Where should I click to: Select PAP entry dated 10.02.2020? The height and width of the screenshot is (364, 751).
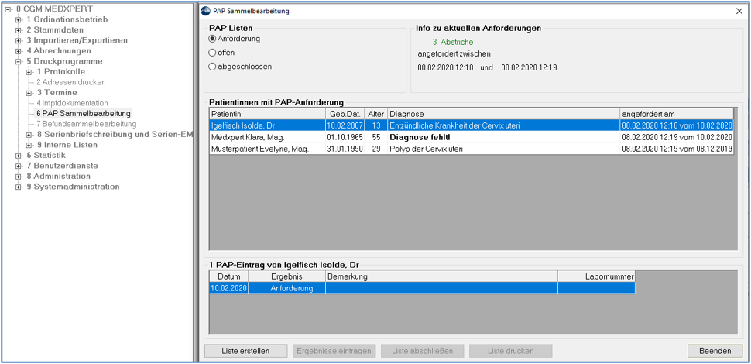[423, 288]
